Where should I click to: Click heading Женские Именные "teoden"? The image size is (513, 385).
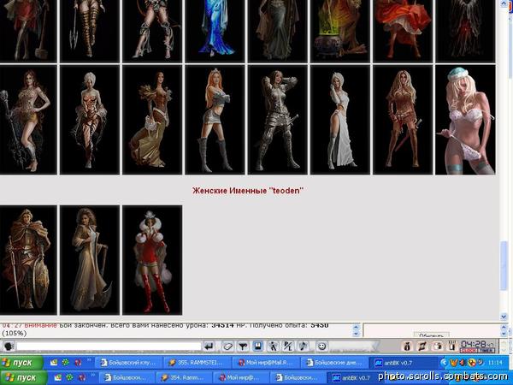click(248, 191)
